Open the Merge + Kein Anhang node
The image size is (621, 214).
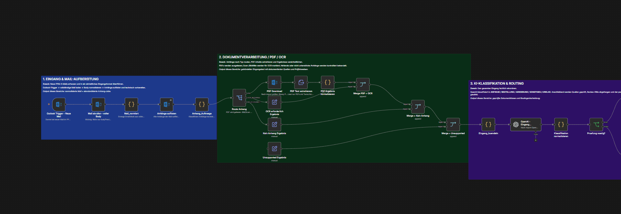tap(418, 107)
